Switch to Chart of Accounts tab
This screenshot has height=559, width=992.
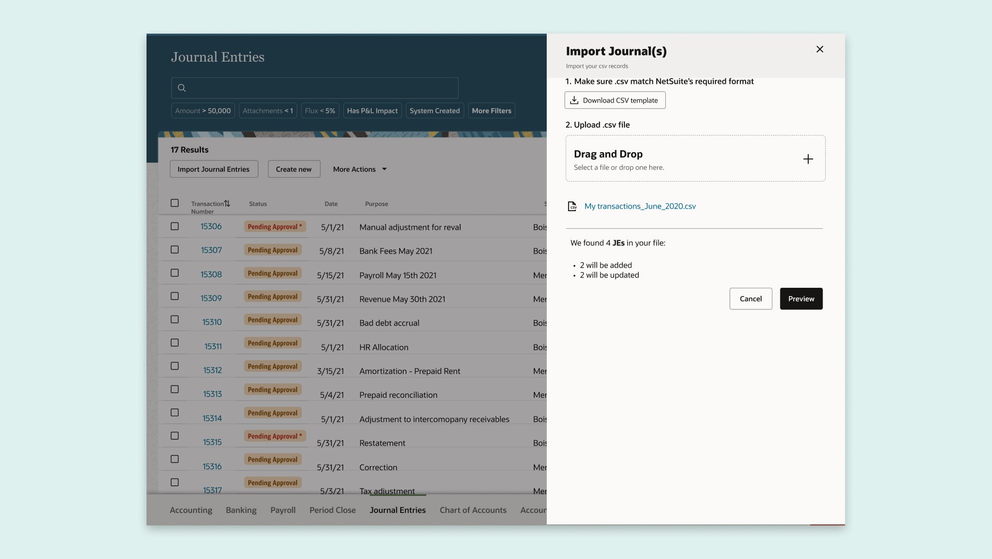point(473,510)
